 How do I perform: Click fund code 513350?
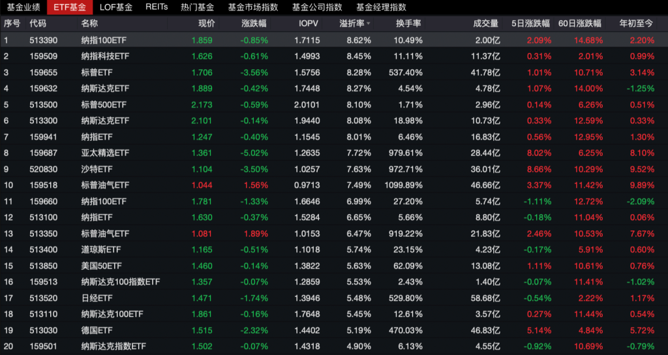click(x=44, y=234)
